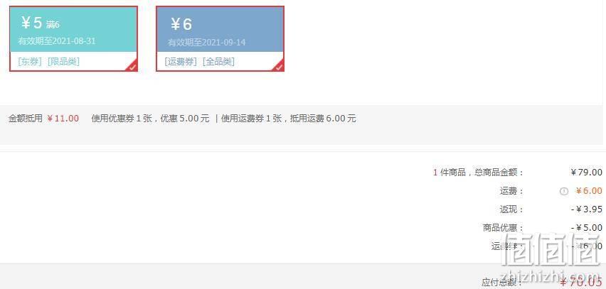Click the ¥5 满6 coupon amount
Viewport: 606px width, 289px height.
click(x=41, y=23)
